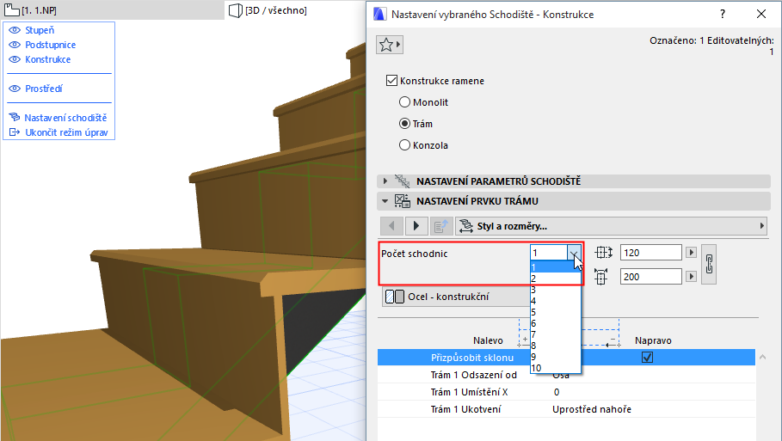Choose 7 in Počet schodnic list
Viewport: 782px width, 441px height.
click(556, 334)
